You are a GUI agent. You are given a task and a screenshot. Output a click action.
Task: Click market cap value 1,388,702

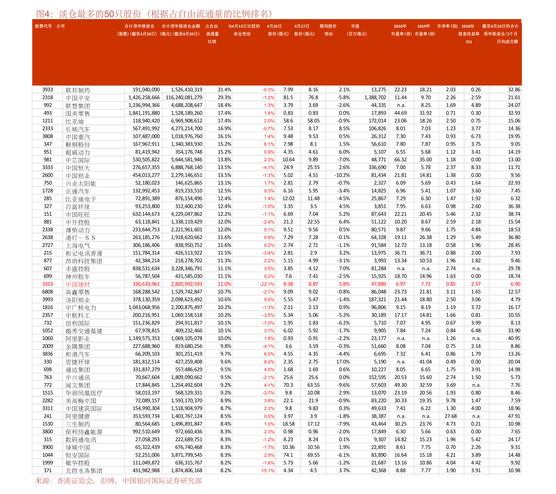(x=375, y=97)
